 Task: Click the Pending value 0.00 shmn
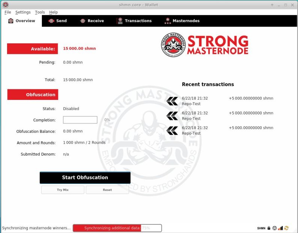(x=73, y=62)
